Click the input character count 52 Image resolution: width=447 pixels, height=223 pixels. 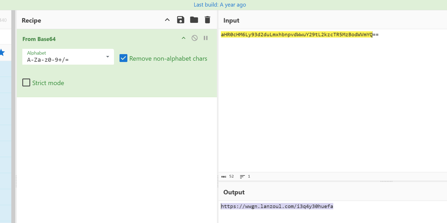click(x=228, y=177)
